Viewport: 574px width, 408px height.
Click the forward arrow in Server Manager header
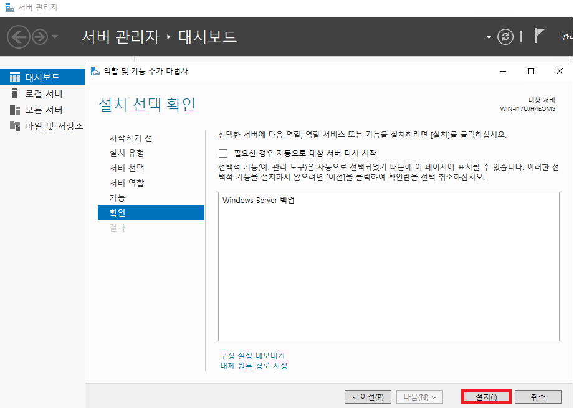40,37
